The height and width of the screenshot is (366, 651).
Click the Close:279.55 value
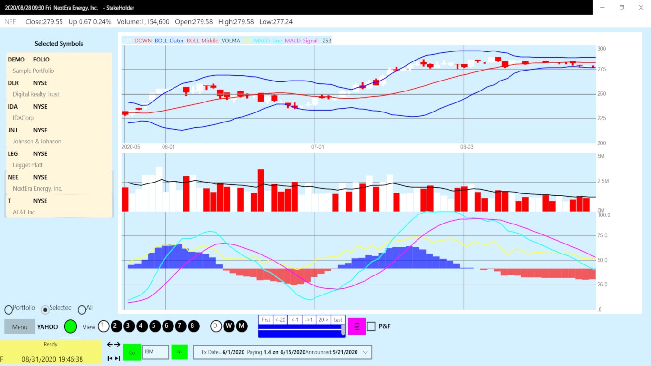tap(44, 22)
